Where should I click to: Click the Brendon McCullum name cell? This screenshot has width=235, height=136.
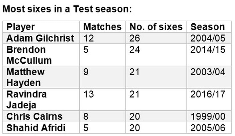(x=41, y=55)
